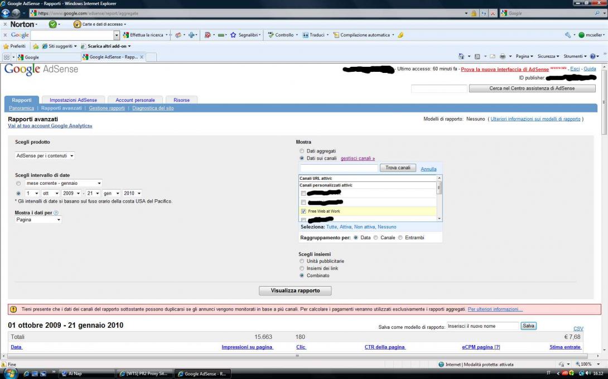Click the IE Home icon
The height and width of the screenshot is (379, 608).
click(461, 56)
